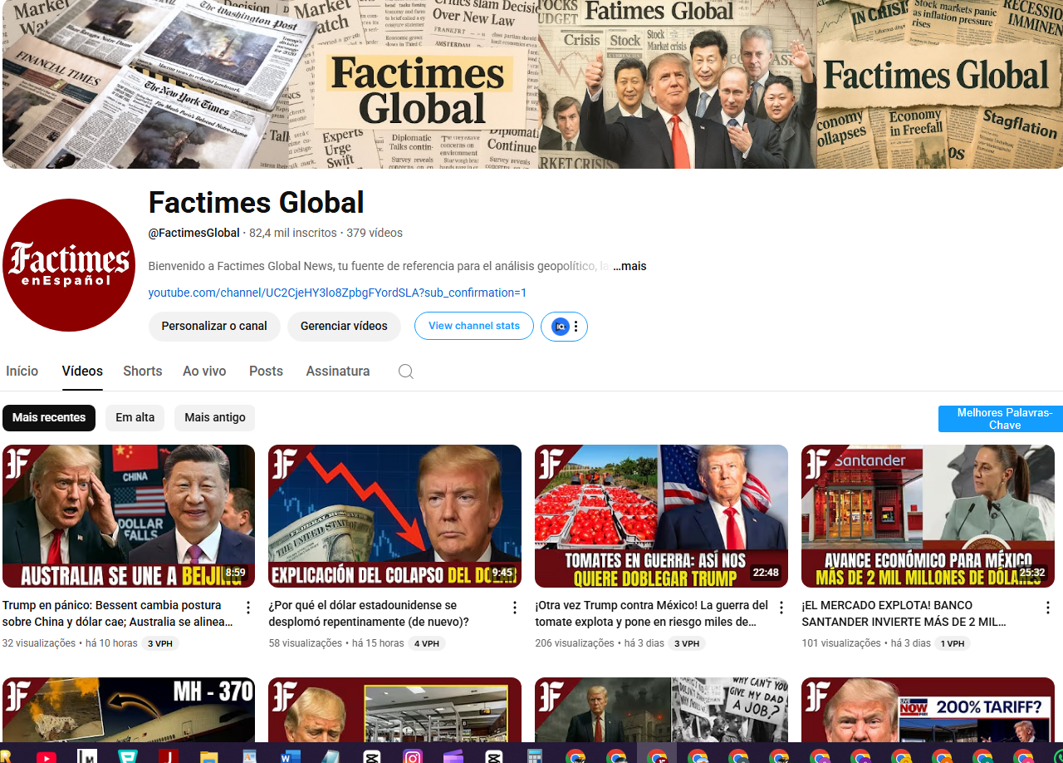Screen dimensions: 1063x763
Task: Click the Factimes en Español channel avatar
Action: (x=69, y=265)
